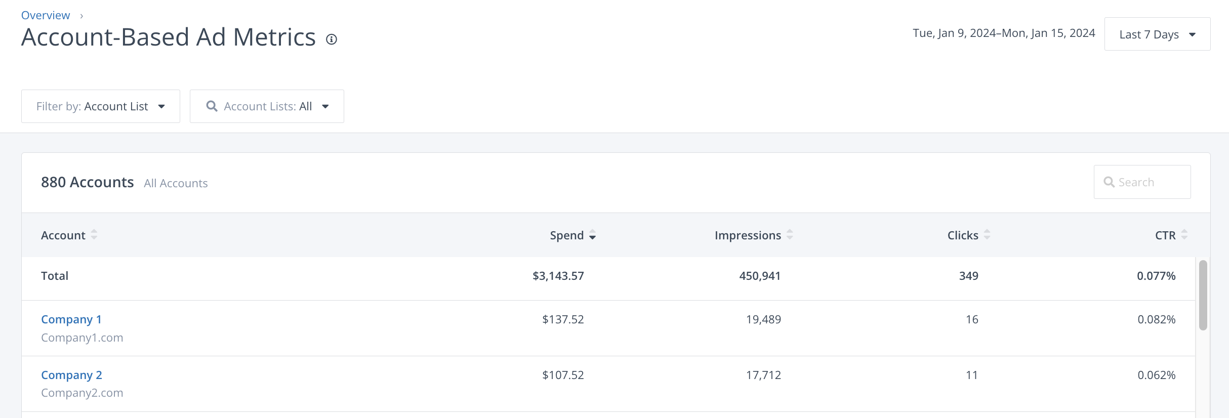The image size is (1229, 418).
Task: Click the info icon beside the page title
Action: (x=332, y=39)
